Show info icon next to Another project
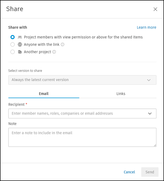Screen dimensions: 164x181 (54, 52)
